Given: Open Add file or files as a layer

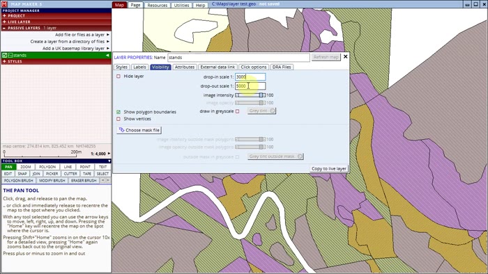Looking at the screenshot, I should coord(82,35).
